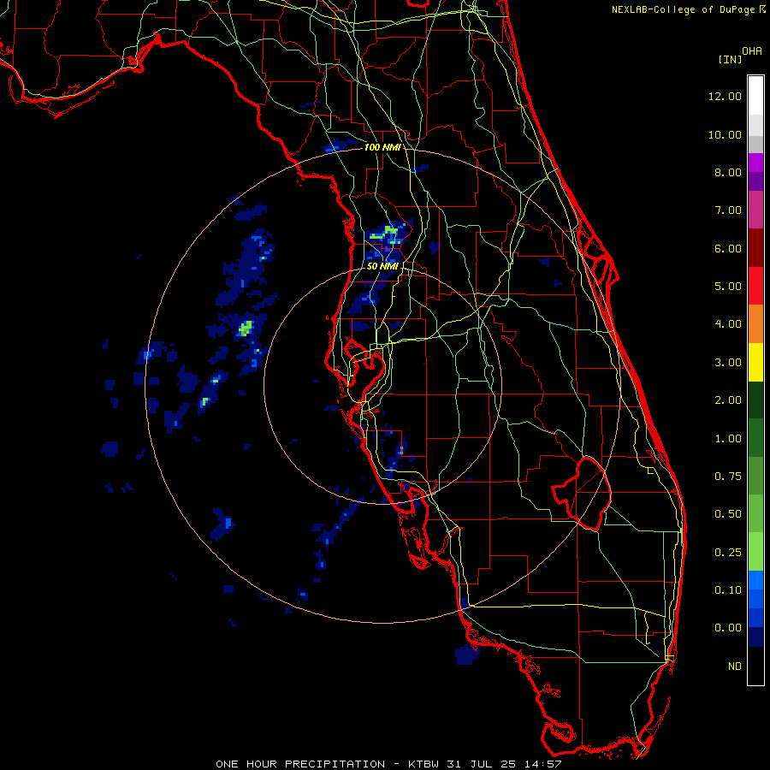
Task: Click the 4.00 legend value
Action: (728, 324)
